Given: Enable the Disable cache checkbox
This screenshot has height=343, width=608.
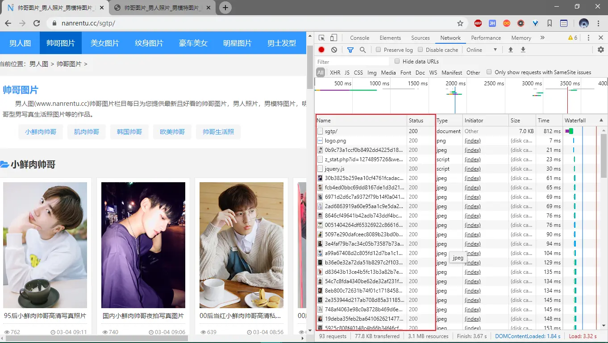Looking at the screenshot, I should click(420, 50).
